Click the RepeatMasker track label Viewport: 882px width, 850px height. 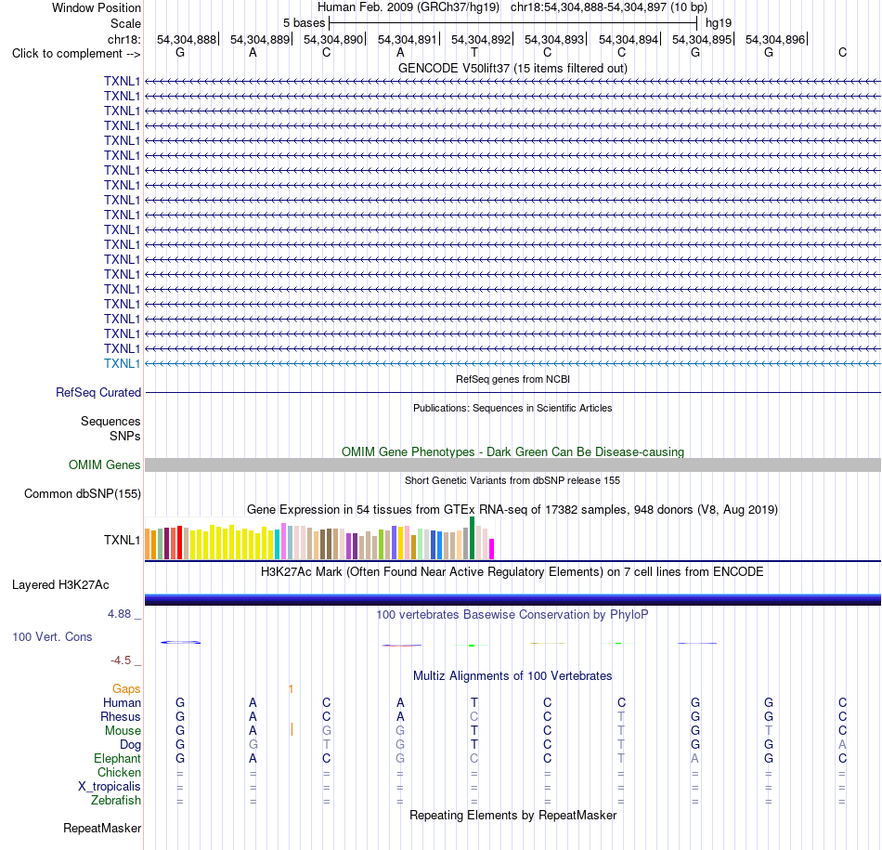(102, 828)
